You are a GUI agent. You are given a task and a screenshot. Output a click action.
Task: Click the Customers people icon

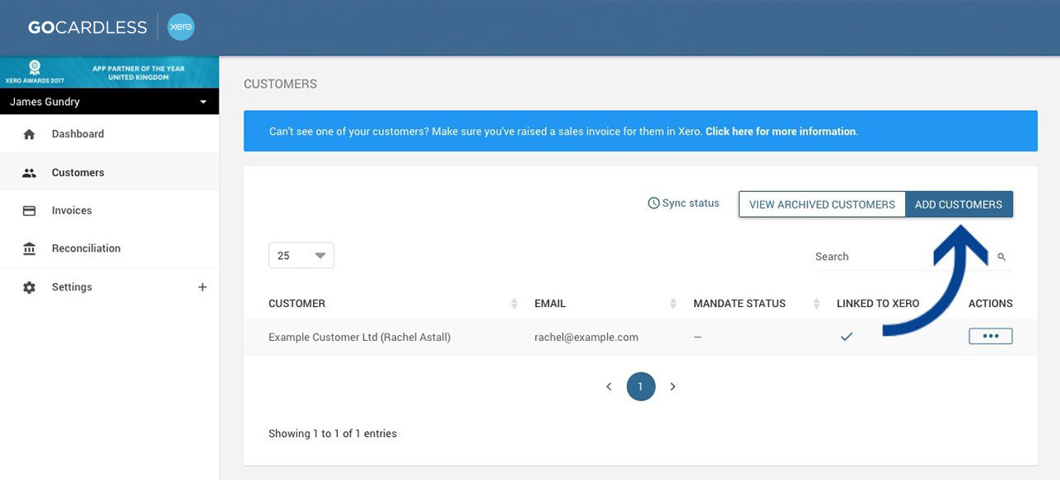tap(29, 173)
